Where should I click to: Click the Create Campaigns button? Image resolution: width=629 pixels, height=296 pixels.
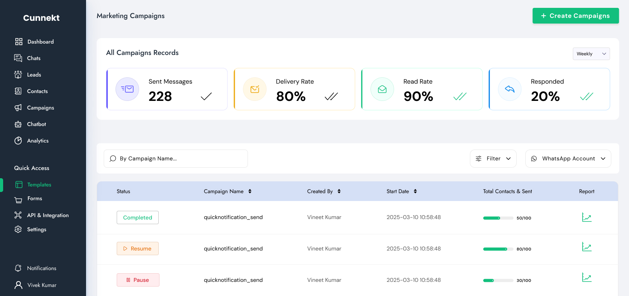point(576,16)
